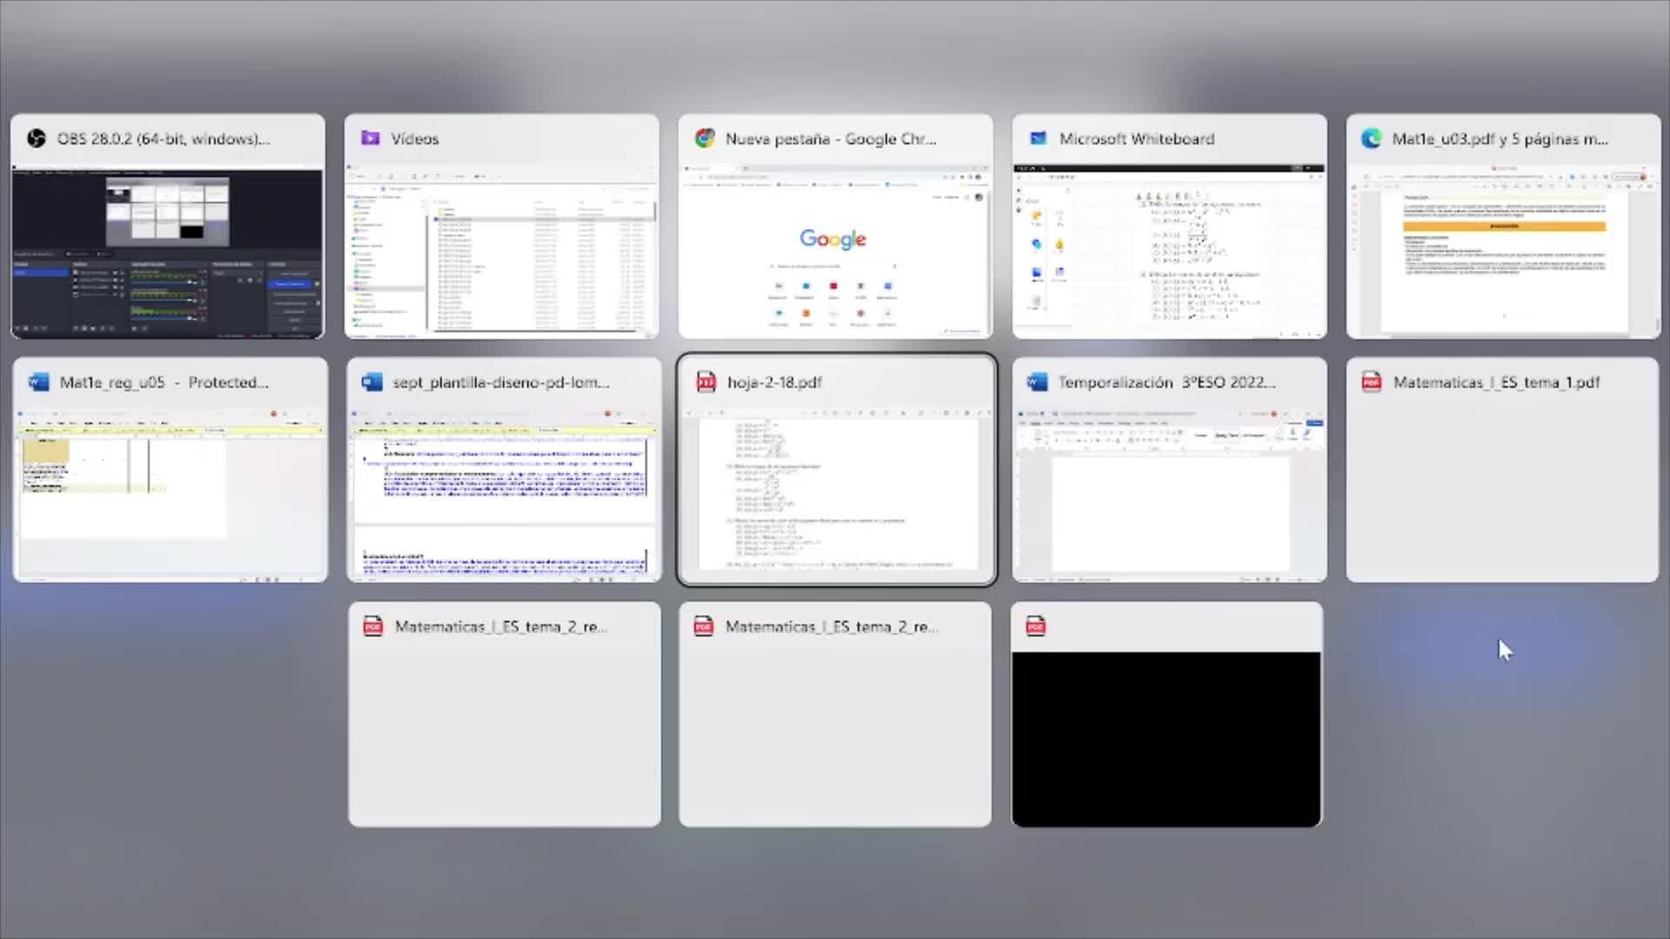Click the Word icon beside Mat1e_reg_u05

click(38, 383)
